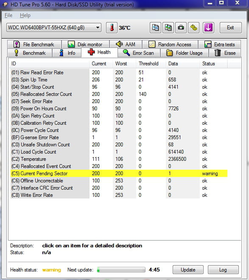Screen dimensions: 249x280
Task: Click the 29551 G-sense data value
Action: click(x=175, y=137)
